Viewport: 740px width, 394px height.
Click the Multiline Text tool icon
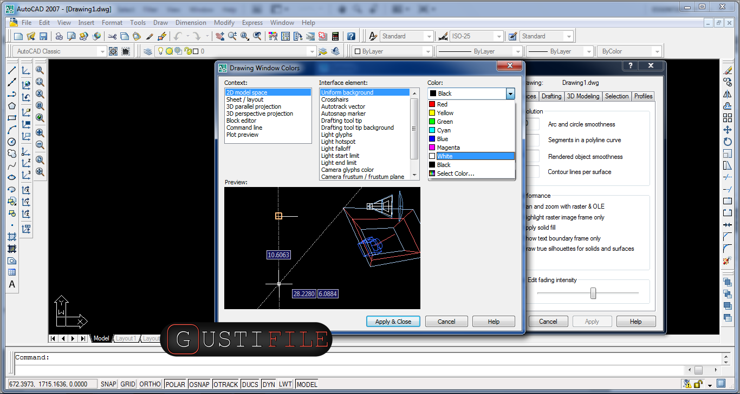[x=12, y=284]
